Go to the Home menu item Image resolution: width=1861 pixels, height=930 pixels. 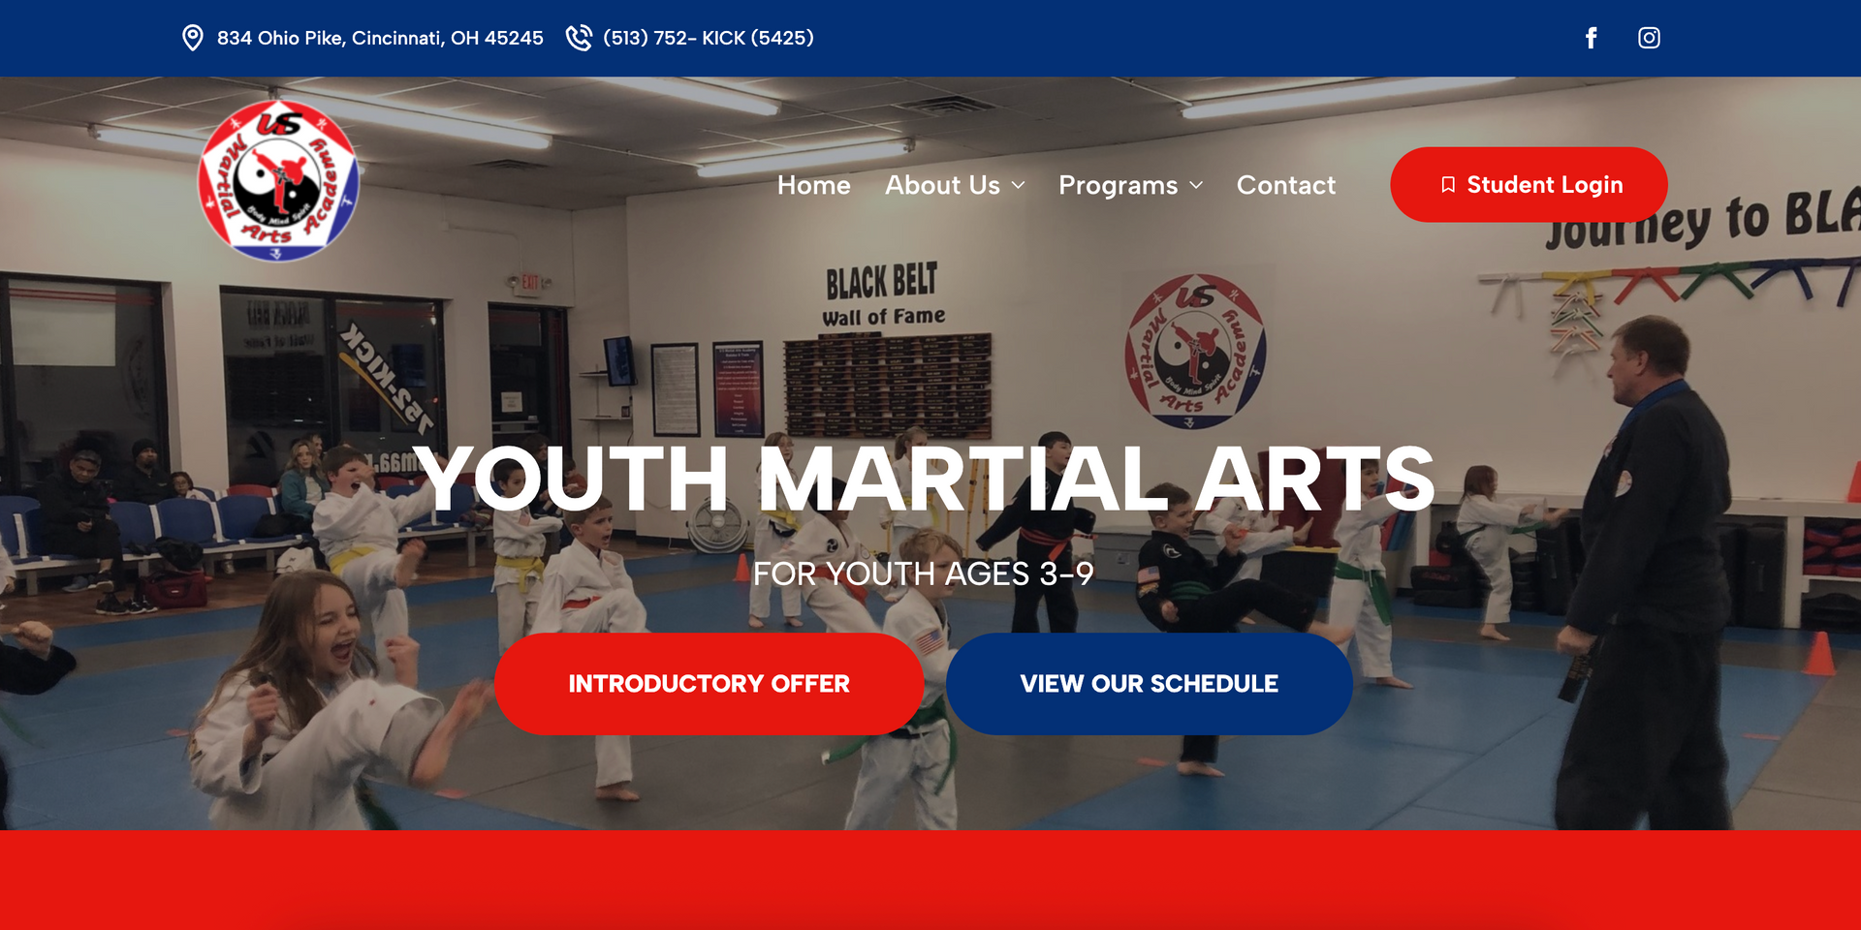[814, 185]
